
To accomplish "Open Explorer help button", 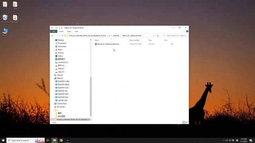I will point(187,31).
